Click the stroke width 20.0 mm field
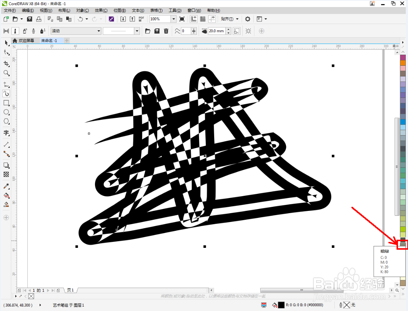Image resolution: width=408 pixels, height=311 pixels. pos(217,31)
